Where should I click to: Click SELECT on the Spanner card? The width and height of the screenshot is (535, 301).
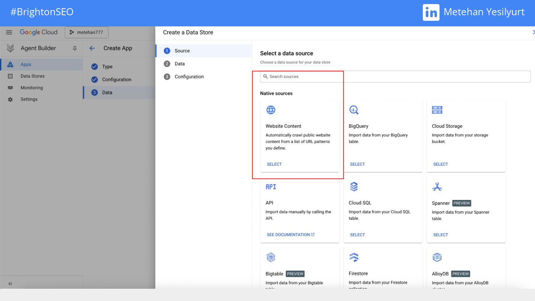(x=441, y=235)
